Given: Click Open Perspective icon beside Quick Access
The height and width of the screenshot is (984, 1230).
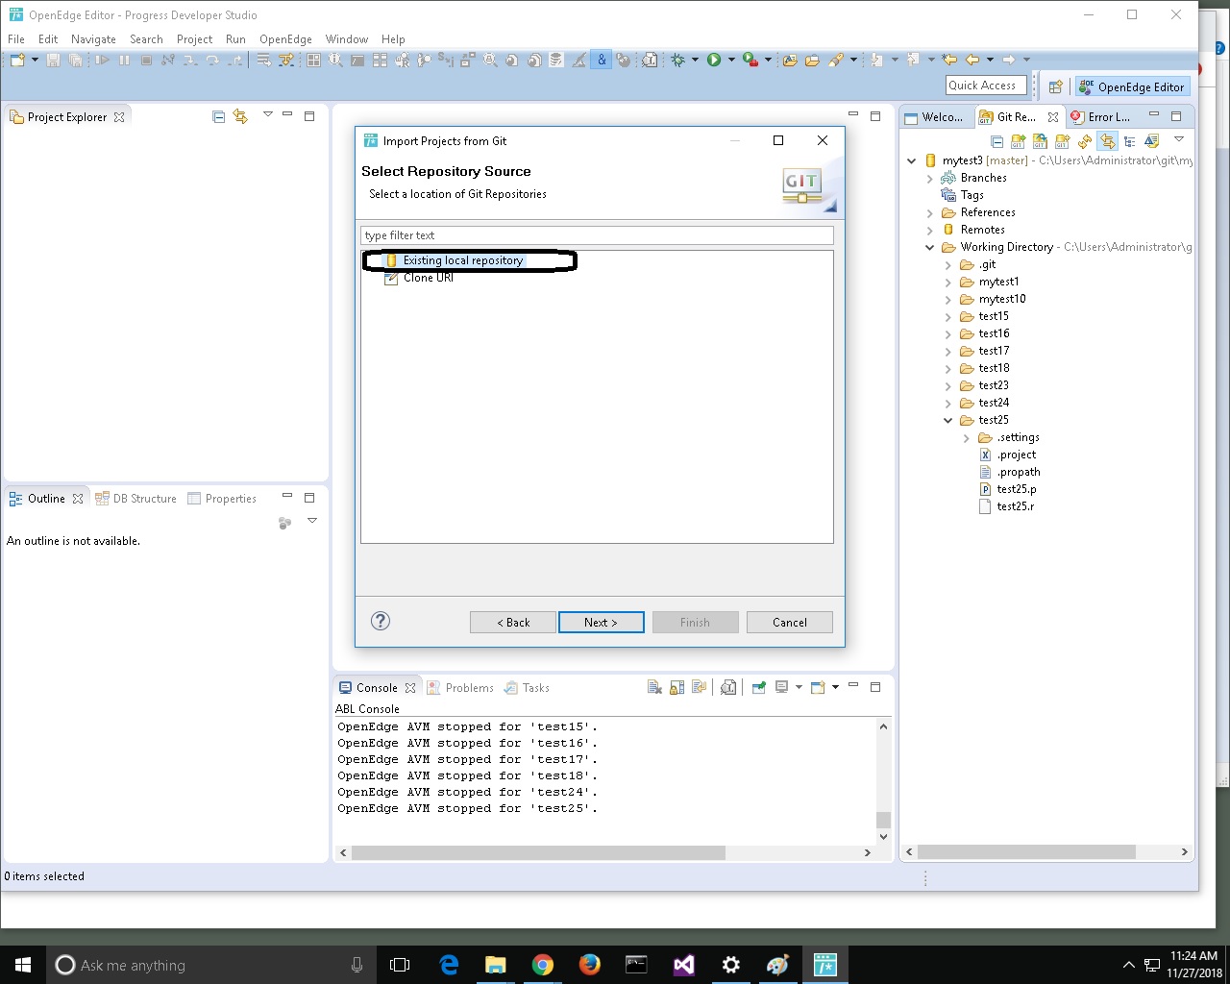Looking at the screenshot, I should (x=1055, y=86).
